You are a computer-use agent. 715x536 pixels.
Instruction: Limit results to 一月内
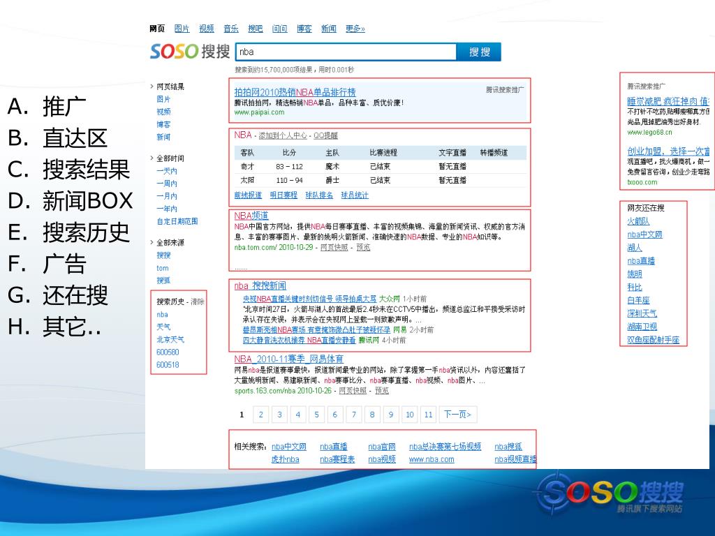167,196
